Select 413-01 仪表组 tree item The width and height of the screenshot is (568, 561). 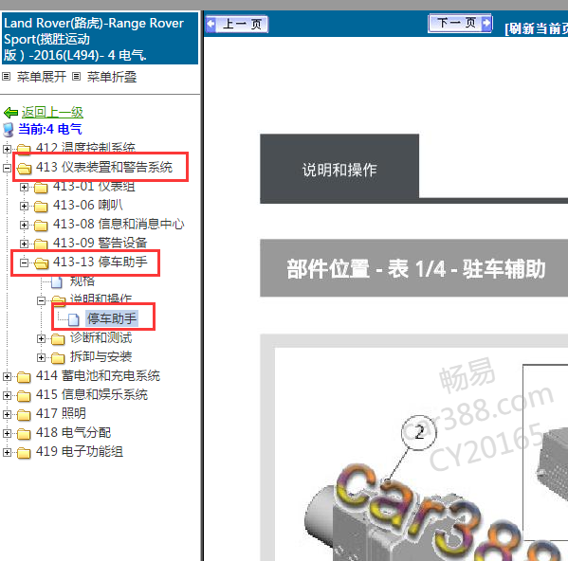click(94, 187)
